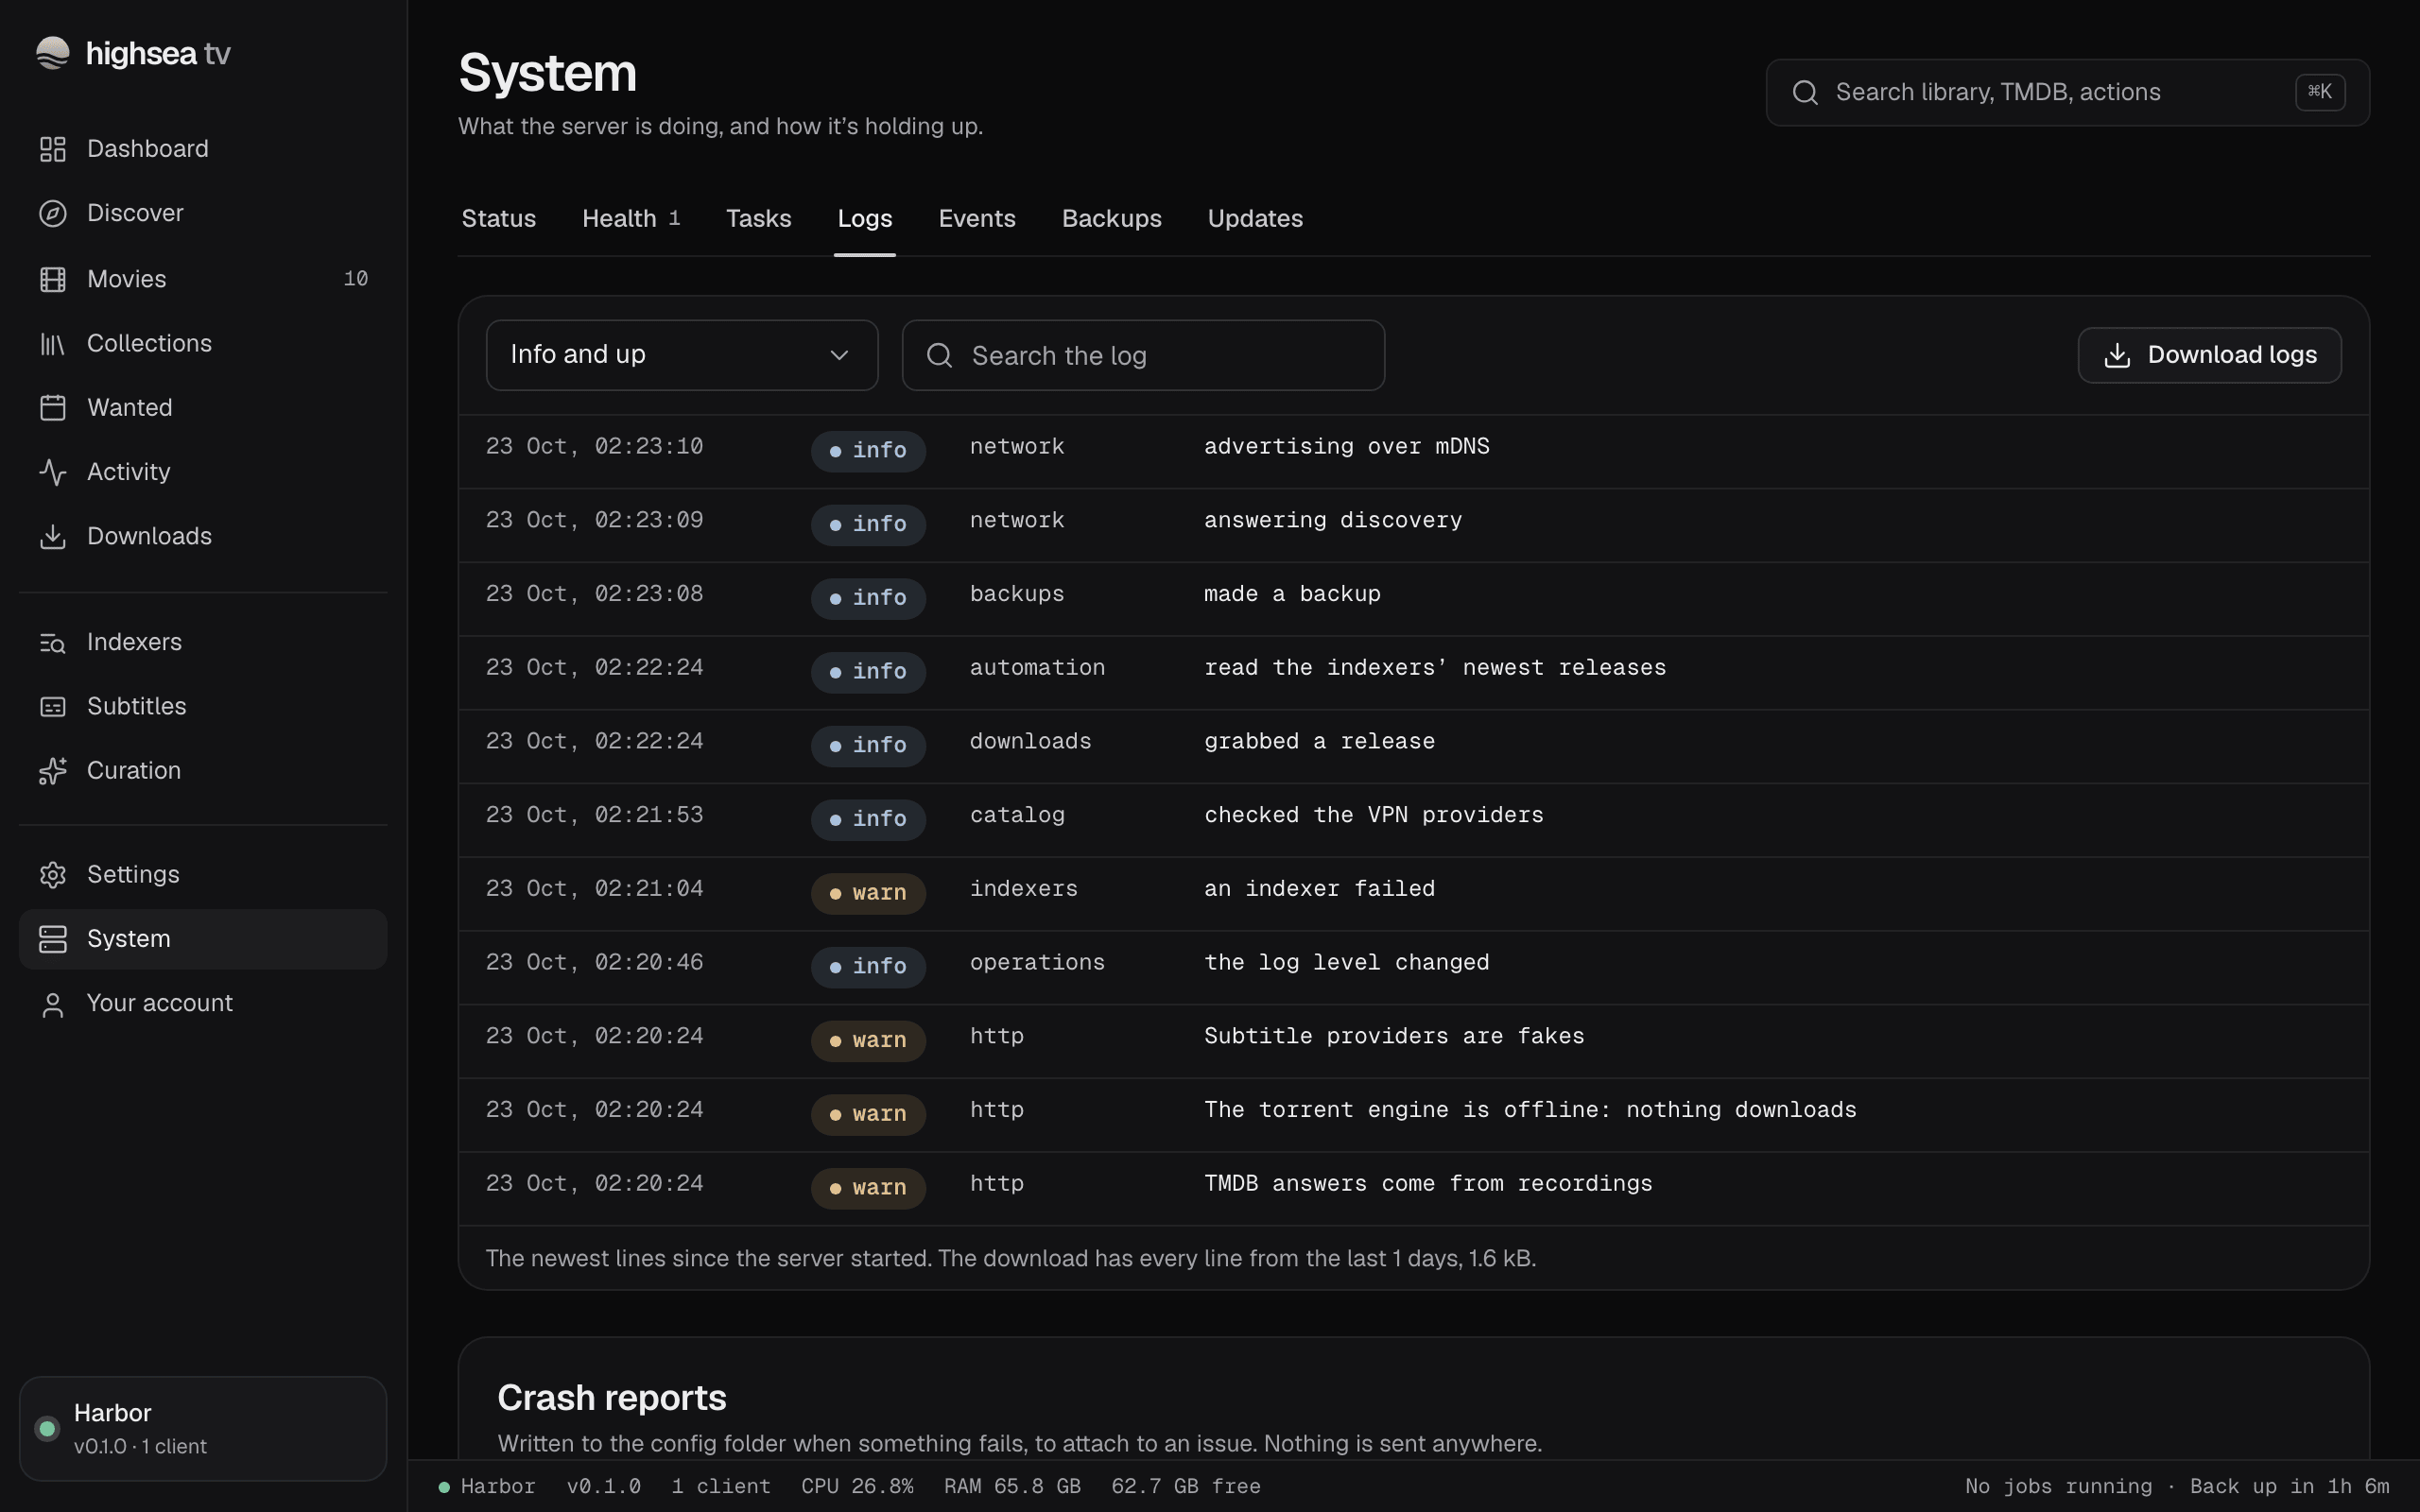Click the Downloads tray icon
The height and width of the screenshot is (1512, 2420).
pyautogui.click(x=52, y=537)
